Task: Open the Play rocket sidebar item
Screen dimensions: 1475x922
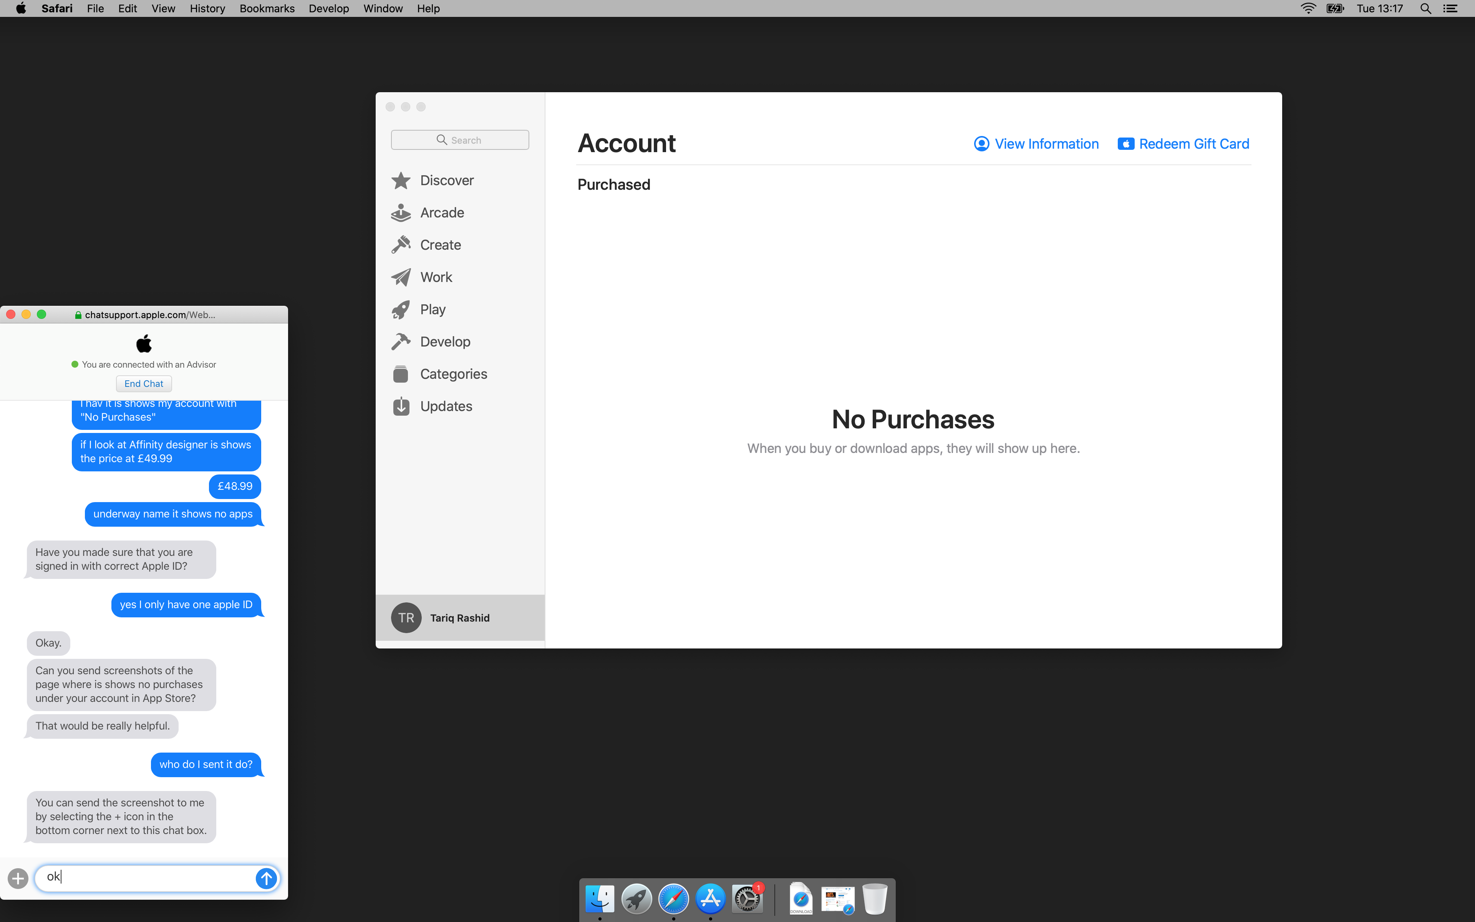Action: coord(419,310)
